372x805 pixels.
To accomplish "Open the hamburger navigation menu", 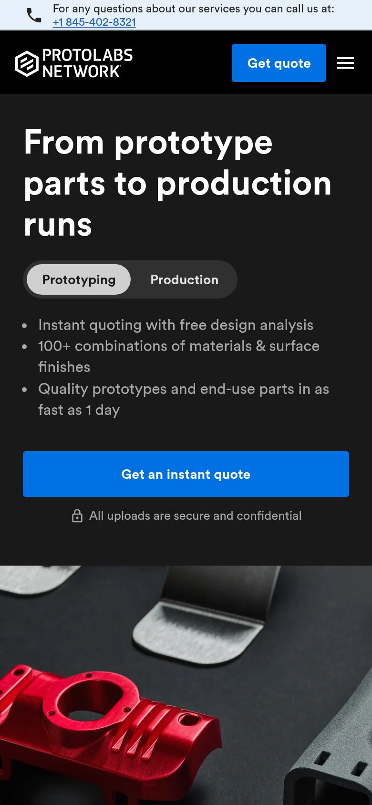I will click(345, 63).
